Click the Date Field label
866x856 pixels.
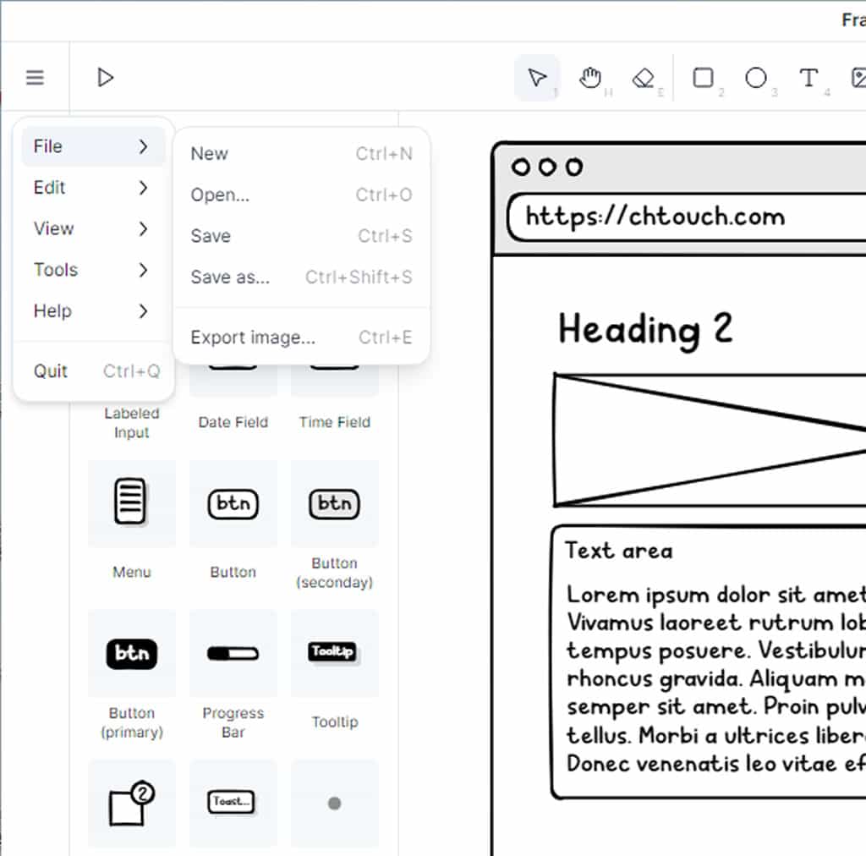[233, 422]
